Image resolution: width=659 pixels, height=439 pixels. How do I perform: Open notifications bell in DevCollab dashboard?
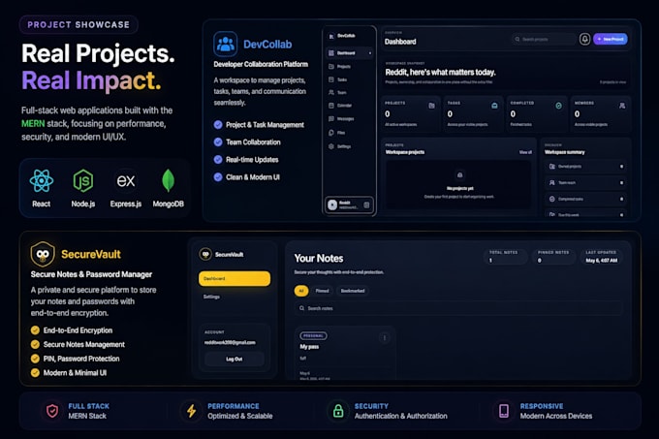coord(584,39)
